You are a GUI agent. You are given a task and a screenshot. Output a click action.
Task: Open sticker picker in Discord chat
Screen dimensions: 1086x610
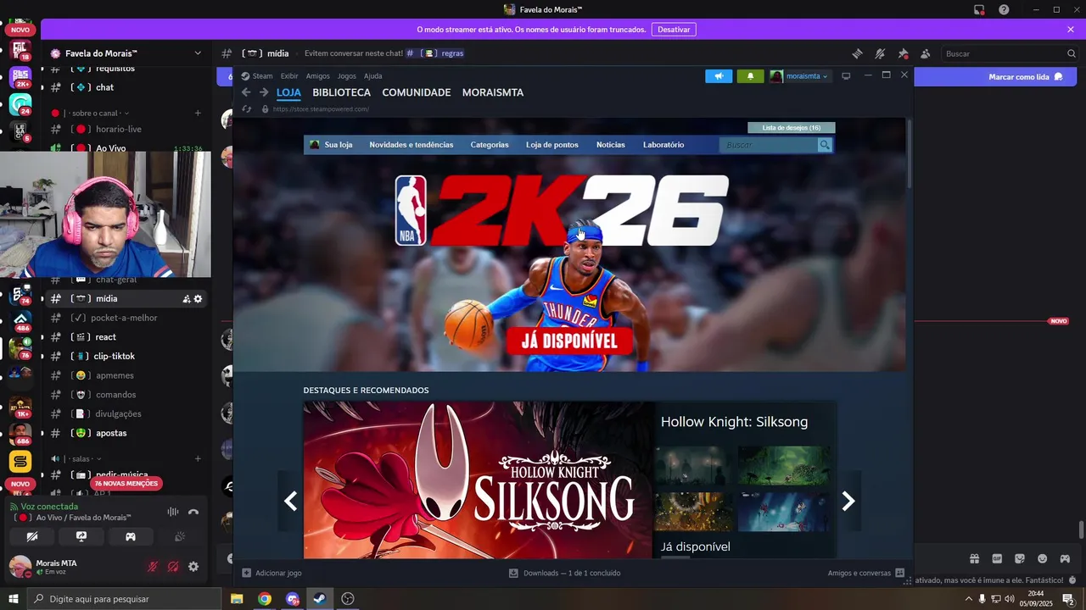coord(1020,558)
